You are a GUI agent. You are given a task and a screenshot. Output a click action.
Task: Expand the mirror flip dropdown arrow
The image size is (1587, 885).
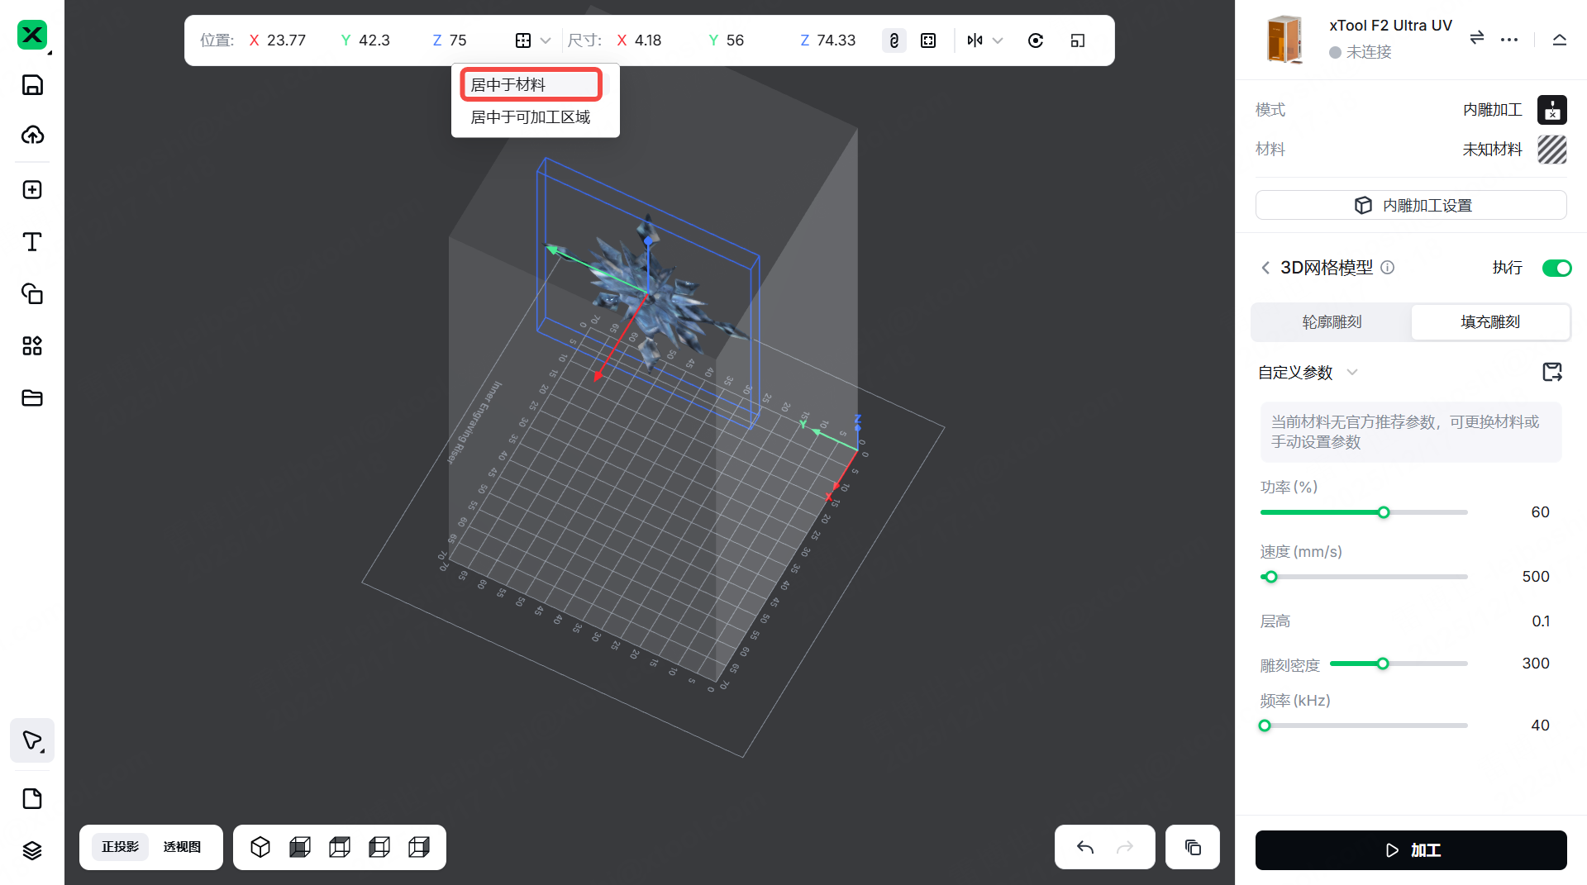point(998,40)
